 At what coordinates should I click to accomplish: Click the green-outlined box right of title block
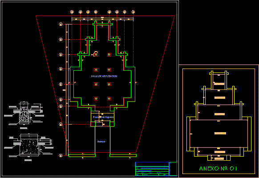tap(173, 169)
